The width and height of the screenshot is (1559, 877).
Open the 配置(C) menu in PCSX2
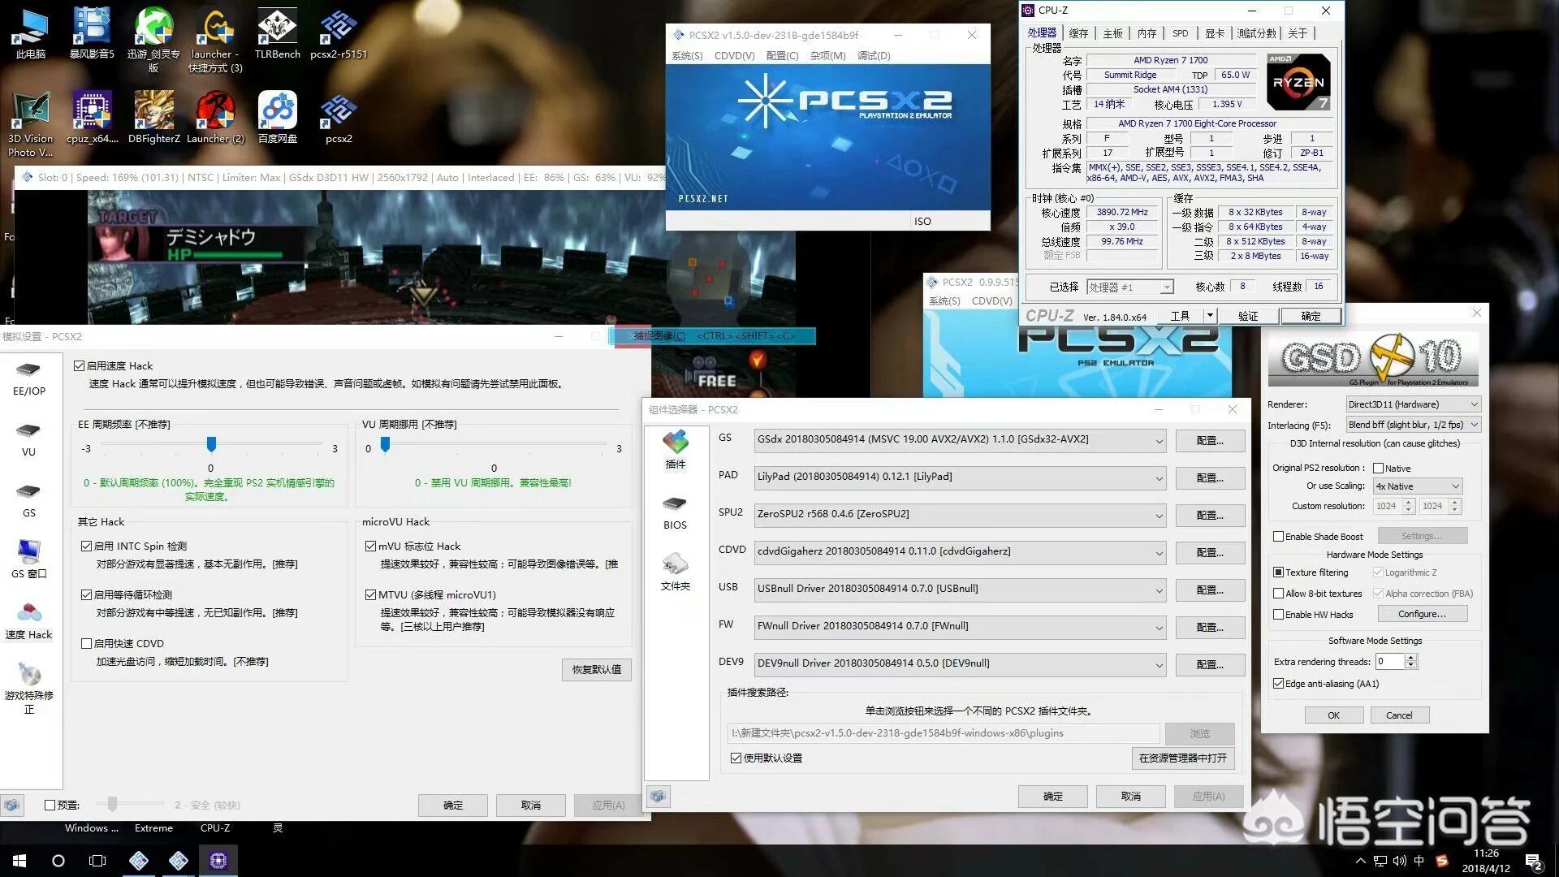782,55
